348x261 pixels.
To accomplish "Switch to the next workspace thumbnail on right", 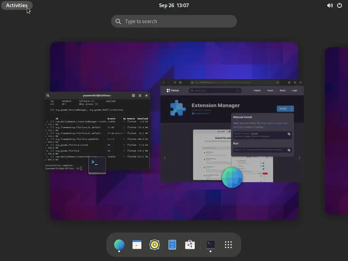I will pyautogui.click(x=336, y=131).
